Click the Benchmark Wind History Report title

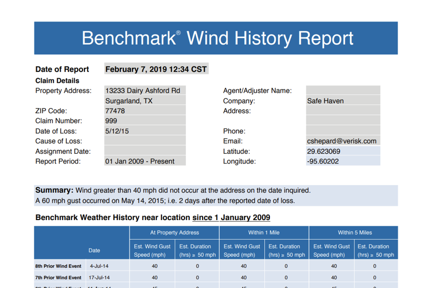coord(218,38)
